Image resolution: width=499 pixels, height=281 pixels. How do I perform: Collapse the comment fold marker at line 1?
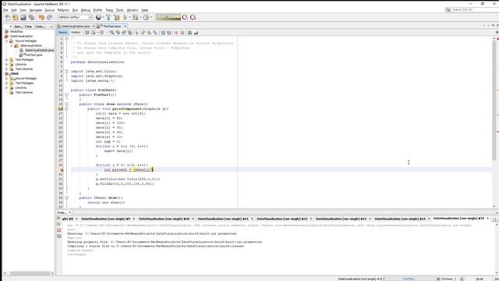tap(67, 38)
